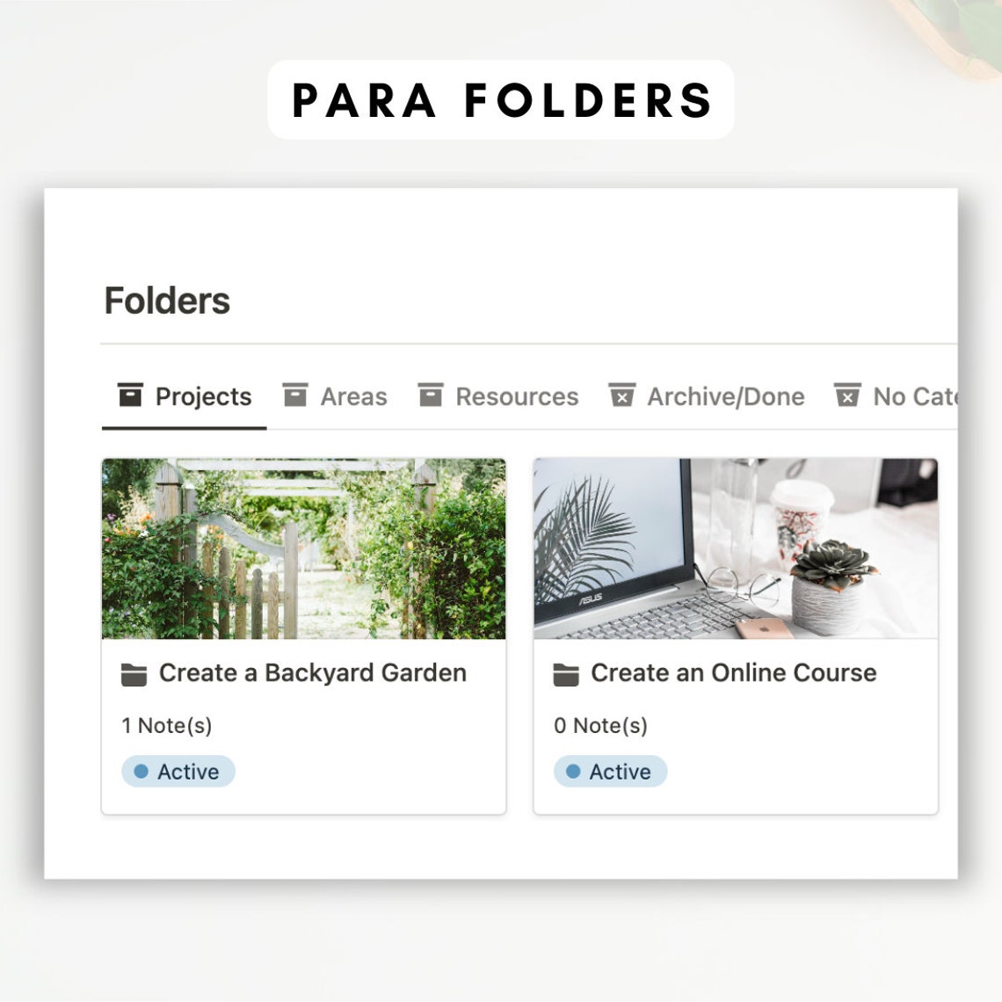This screenshot has width=1002, height=1002.
Task: Click the Active status tag on garden card
Action: (178, 772)
